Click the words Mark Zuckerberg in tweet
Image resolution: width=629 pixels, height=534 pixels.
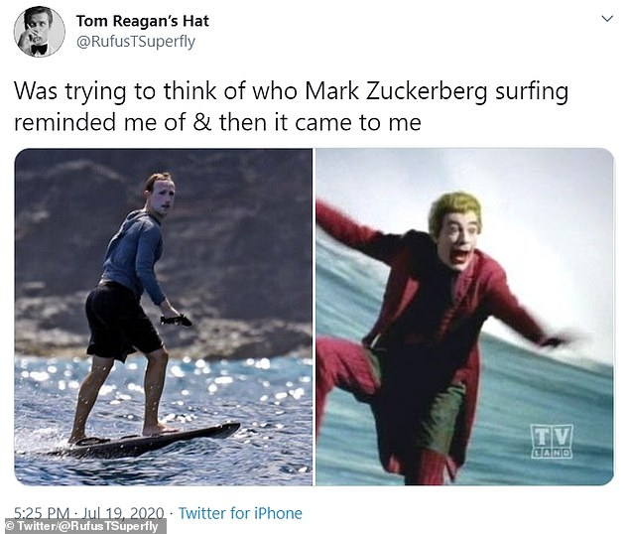pos(396,91)
